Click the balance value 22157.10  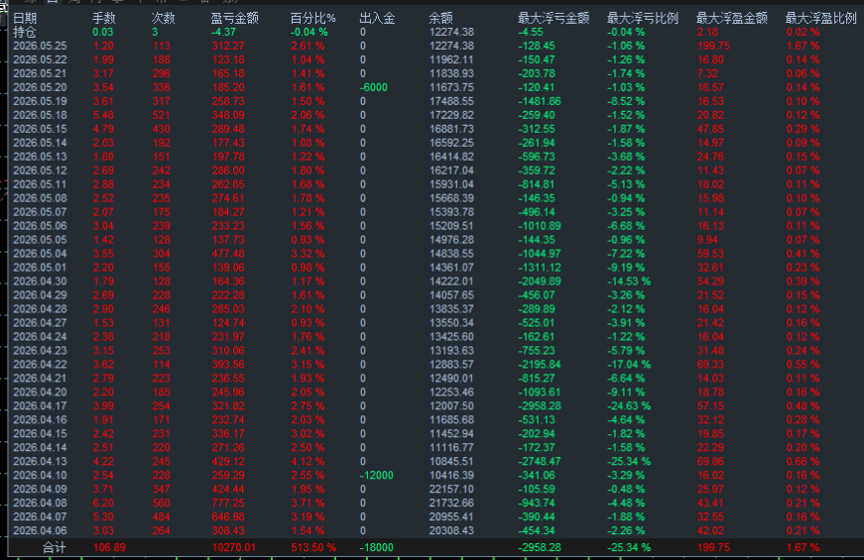pyautogui.click(x=451, y=489)
